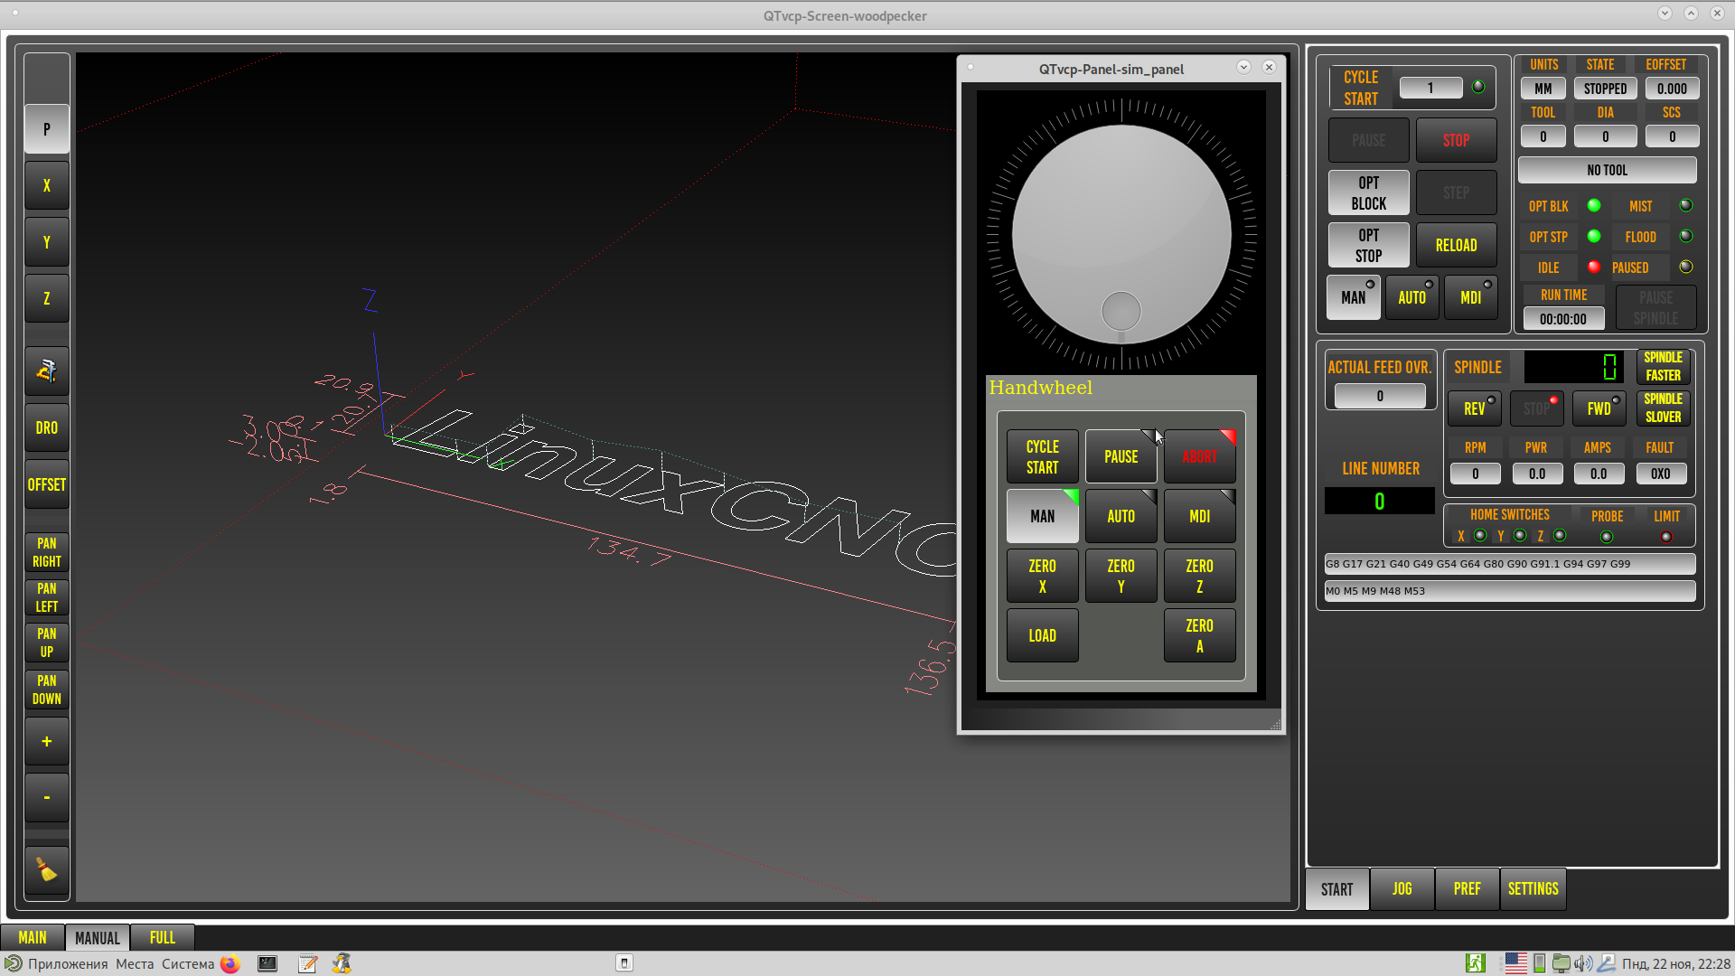Viewport: 1735px width, 976px height.
Task: Click the actual feed override value field
Action: (x=1380, y=396)
